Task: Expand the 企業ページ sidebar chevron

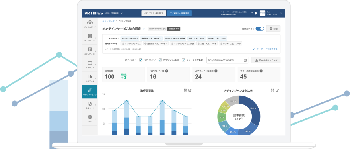Action: tap(96, 105)
